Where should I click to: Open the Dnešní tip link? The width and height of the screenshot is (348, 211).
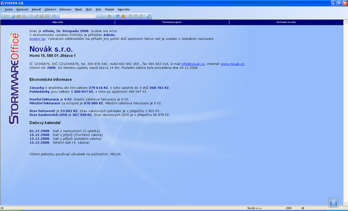coord(37,39)
